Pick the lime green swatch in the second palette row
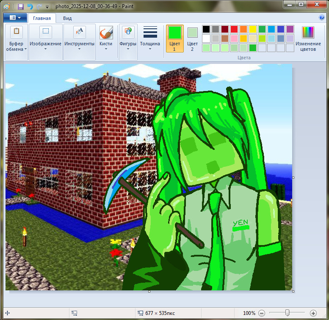The height and width of the screenshot is (320, 329). 262,39
